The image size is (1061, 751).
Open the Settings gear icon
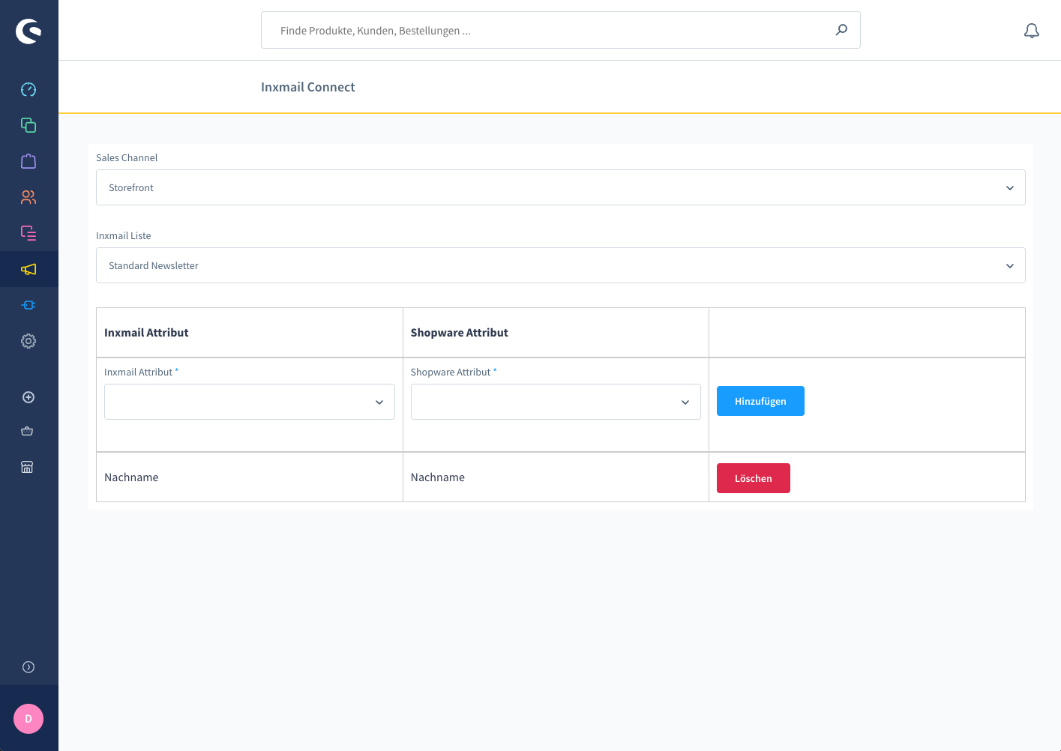(x=28, y=341)
